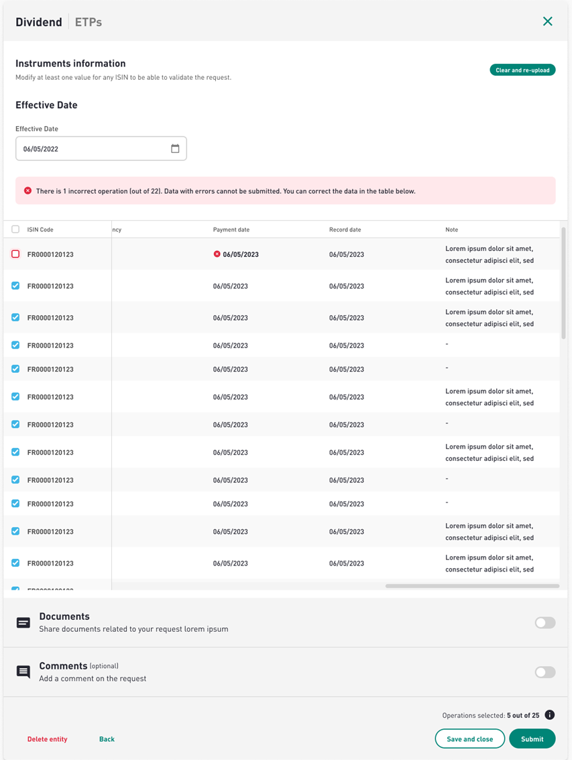Image resolution: width=572 pixels, height=760 pixels.
Task: Toggle the select-all checkbox in table header
Action: click(x=15, y=229)
